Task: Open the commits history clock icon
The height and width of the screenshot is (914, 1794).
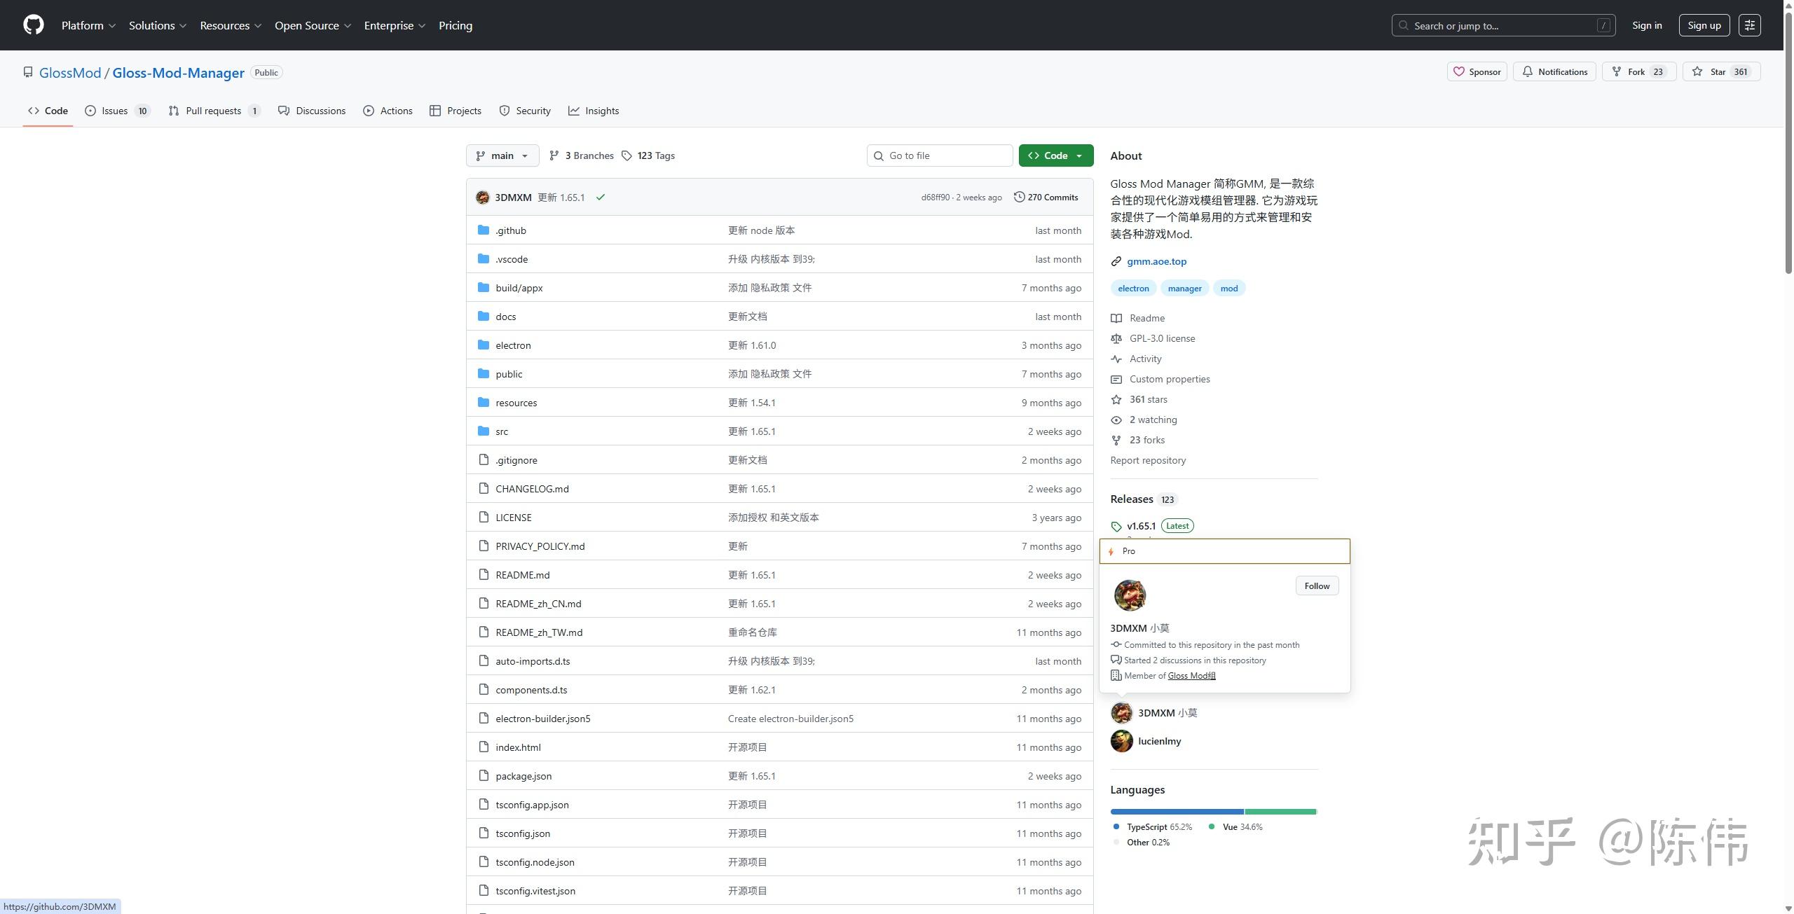Action: (x=1019, y=197)
